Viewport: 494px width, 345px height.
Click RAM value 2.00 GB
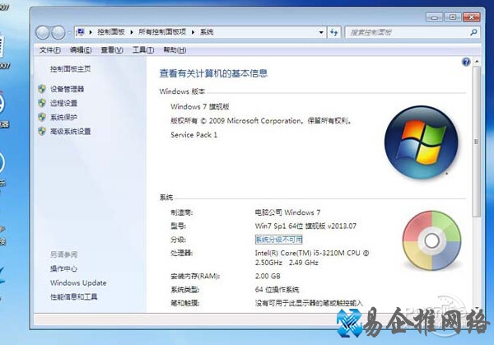(268, 277)
